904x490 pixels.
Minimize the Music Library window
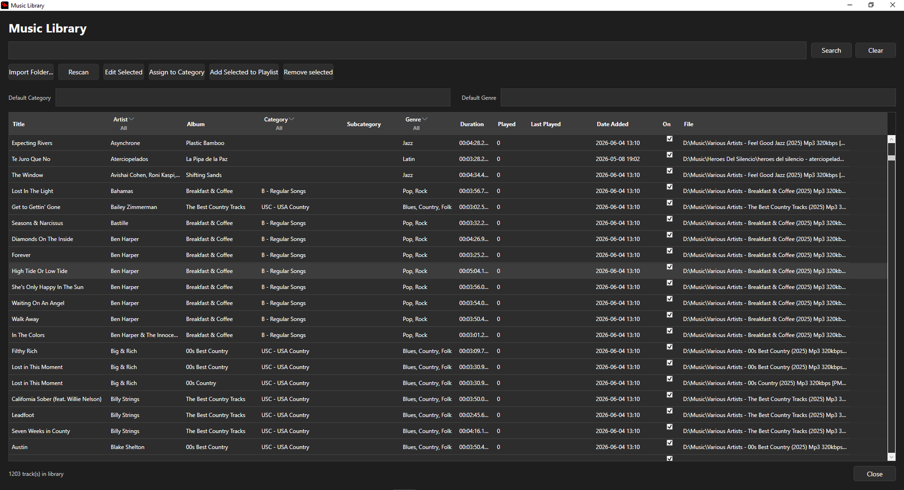[850, 5]
